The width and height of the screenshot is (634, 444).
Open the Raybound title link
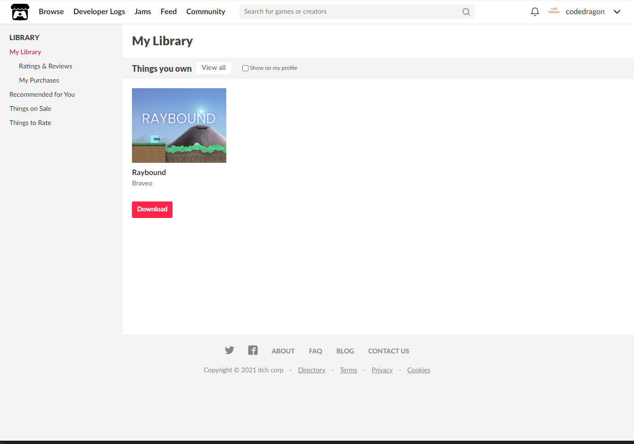click(x=149, y=172)
